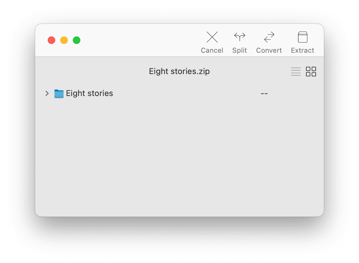Minimize the window with yellow button
359x263 pixels.
coord(64,40)
